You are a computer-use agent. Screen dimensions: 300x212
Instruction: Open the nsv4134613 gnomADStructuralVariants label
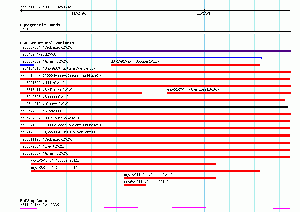pyautogui.click(x=58, y=68)
